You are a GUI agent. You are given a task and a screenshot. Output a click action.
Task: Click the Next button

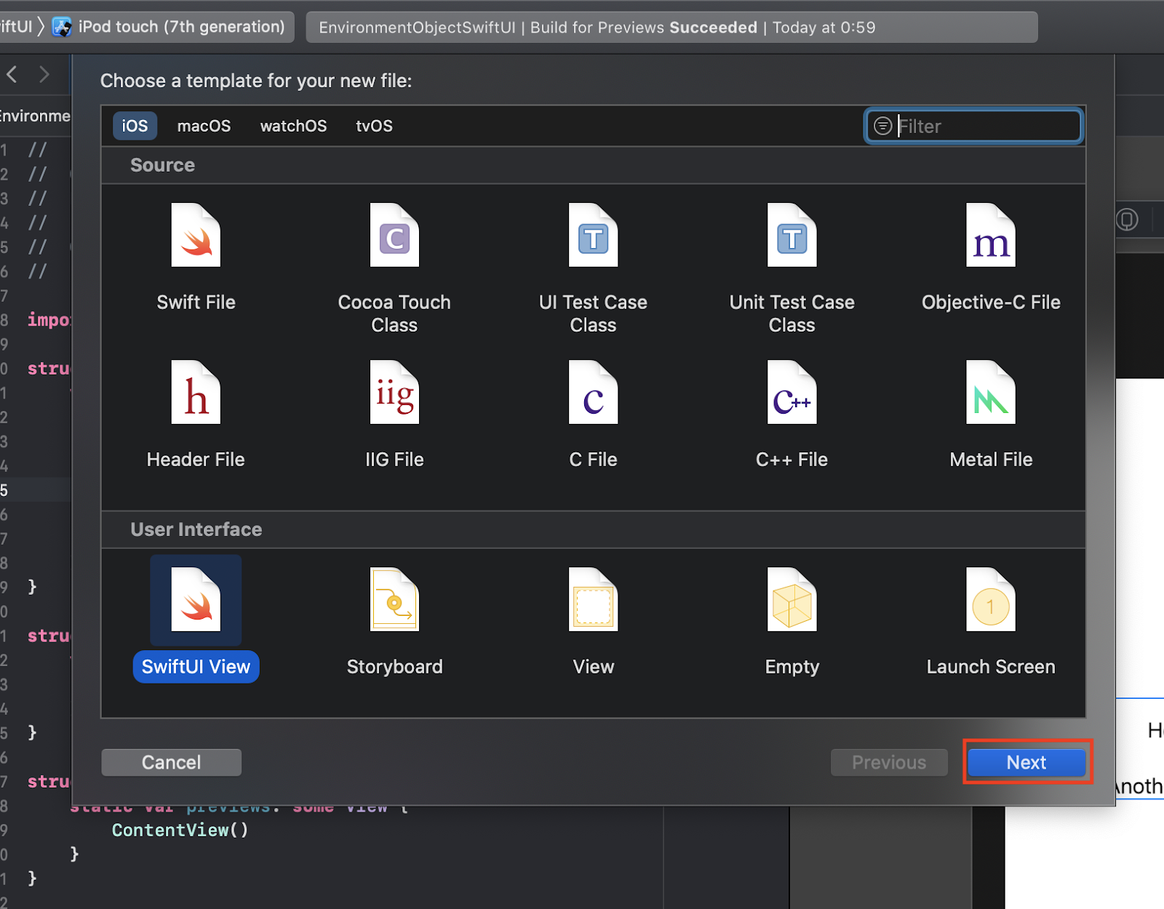click(x=1027, y=762)
